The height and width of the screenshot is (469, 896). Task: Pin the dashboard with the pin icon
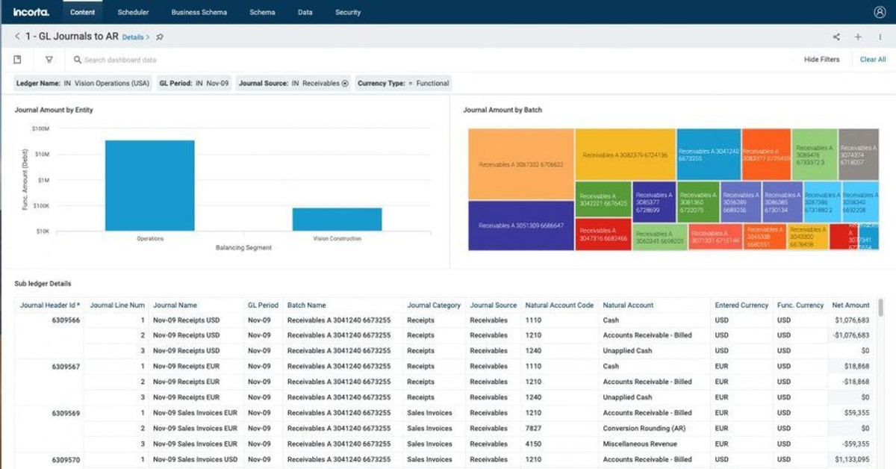[x=160, y=37]
